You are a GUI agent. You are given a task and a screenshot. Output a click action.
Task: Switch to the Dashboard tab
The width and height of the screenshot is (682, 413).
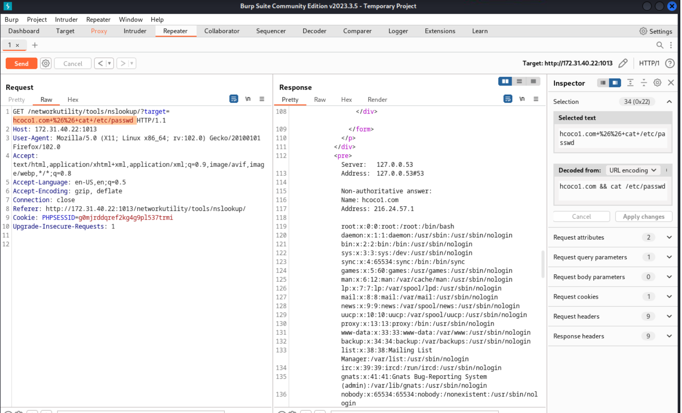tap(24, 31)
